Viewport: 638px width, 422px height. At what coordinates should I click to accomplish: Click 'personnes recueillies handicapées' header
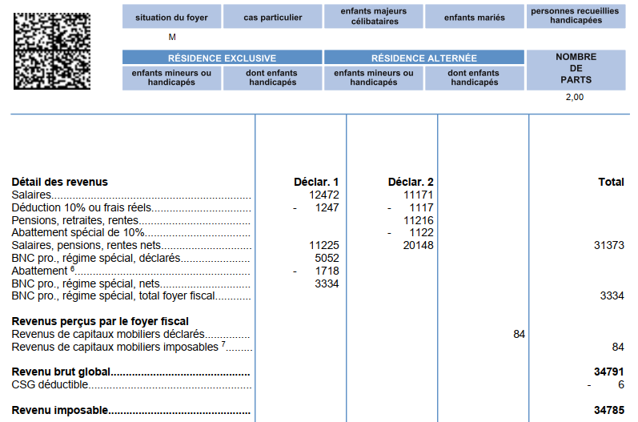coord(576,17)
